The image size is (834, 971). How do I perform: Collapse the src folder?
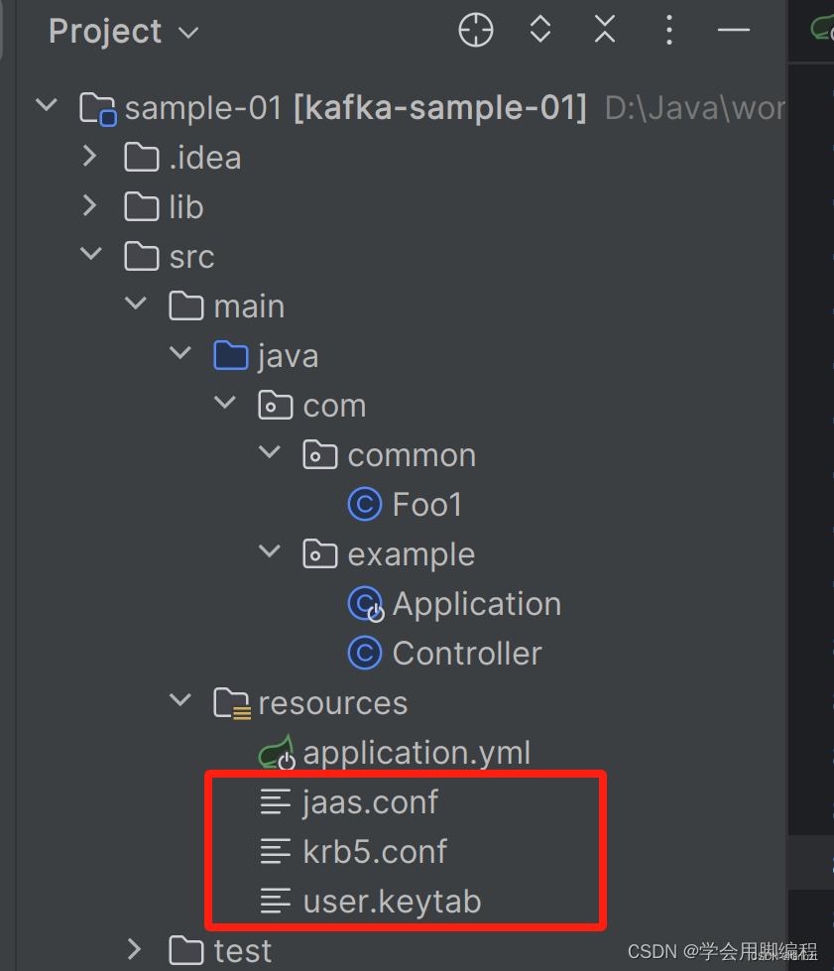[91, 254]
